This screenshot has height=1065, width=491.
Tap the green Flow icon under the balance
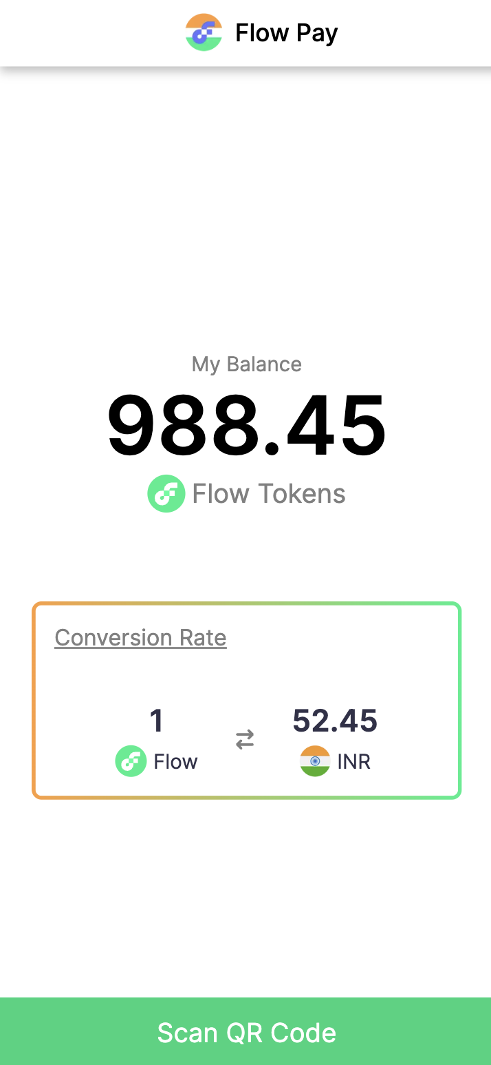click(x=166, y=493)
